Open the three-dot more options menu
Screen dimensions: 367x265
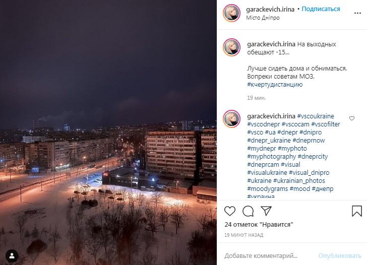coord(357,13)
